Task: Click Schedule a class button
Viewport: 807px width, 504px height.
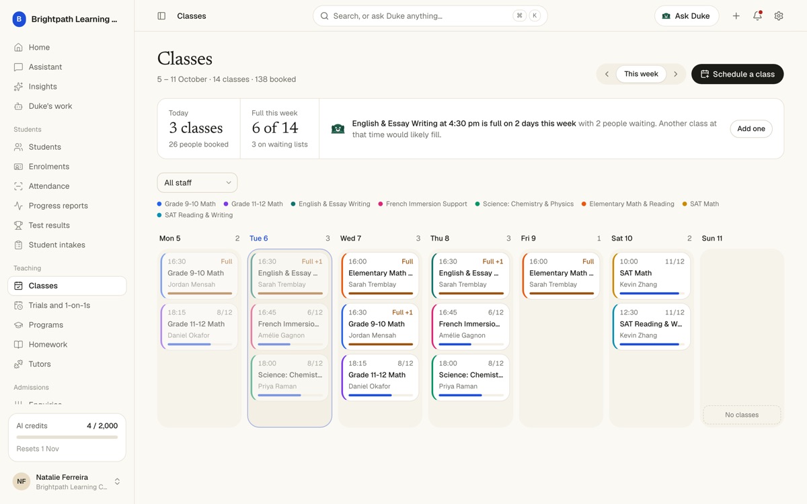Action: pos(738,74)
